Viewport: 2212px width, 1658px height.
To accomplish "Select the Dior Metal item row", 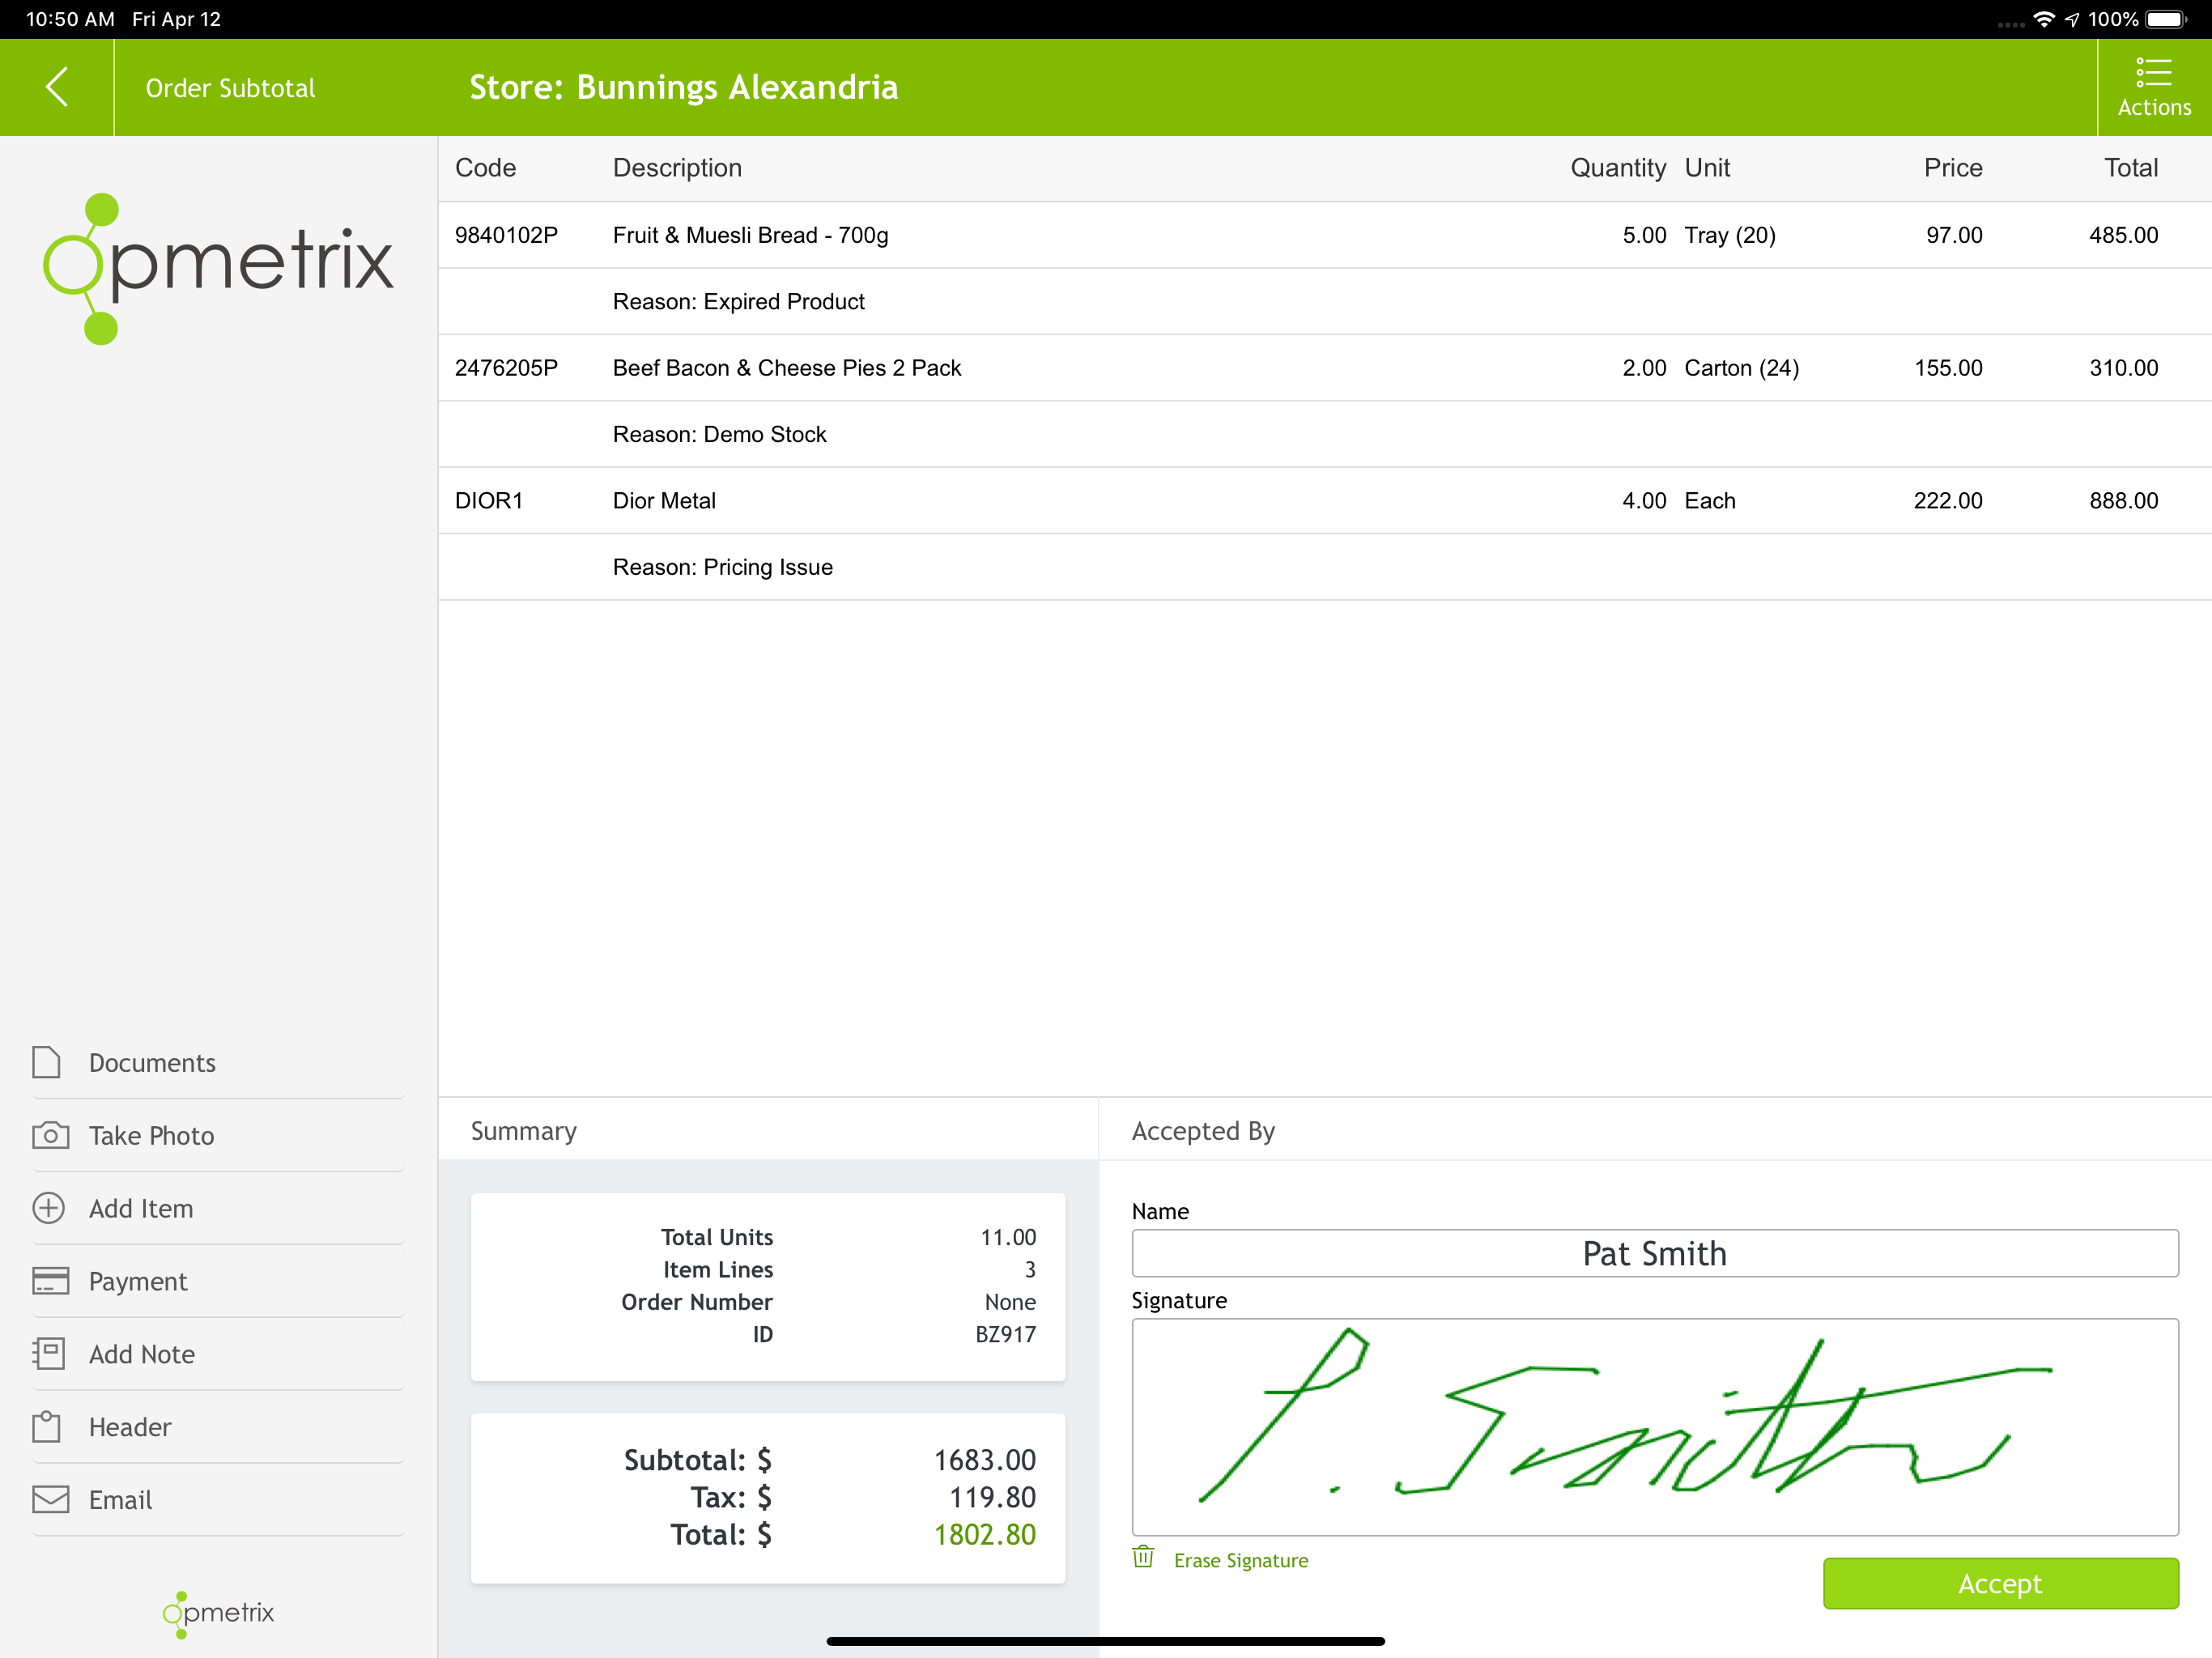I will pos(1324,501).
